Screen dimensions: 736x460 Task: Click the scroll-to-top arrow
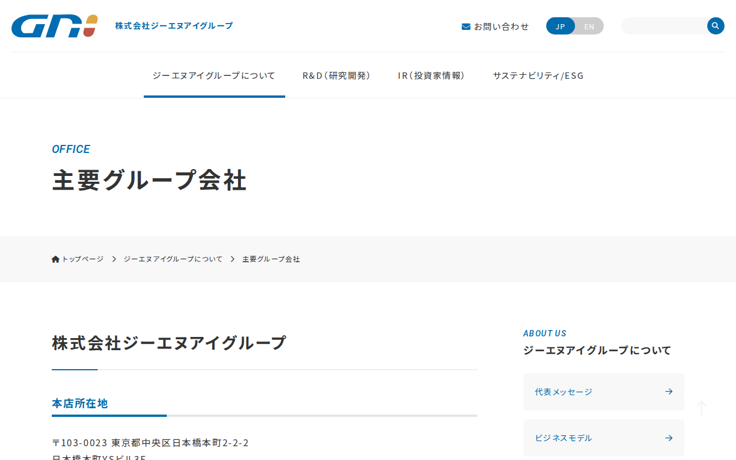click(x=701, y=408)
